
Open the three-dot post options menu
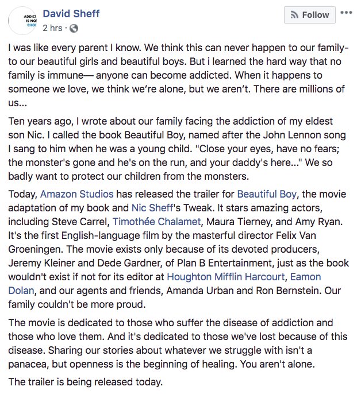click(346, 13)
